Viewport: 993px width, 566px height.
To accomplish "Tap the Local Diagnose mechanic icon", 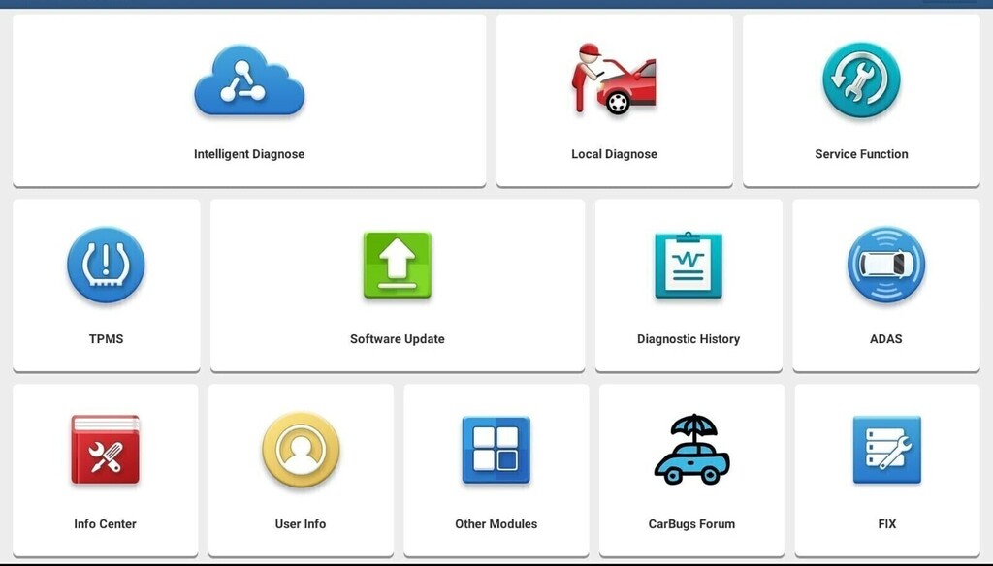I will tap(614, 79).
